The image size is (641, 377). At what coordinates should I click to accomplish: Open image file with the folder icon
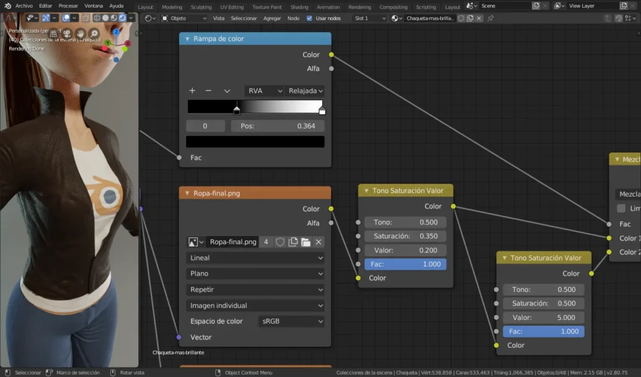pyautogui.click(x=305, y=242)
